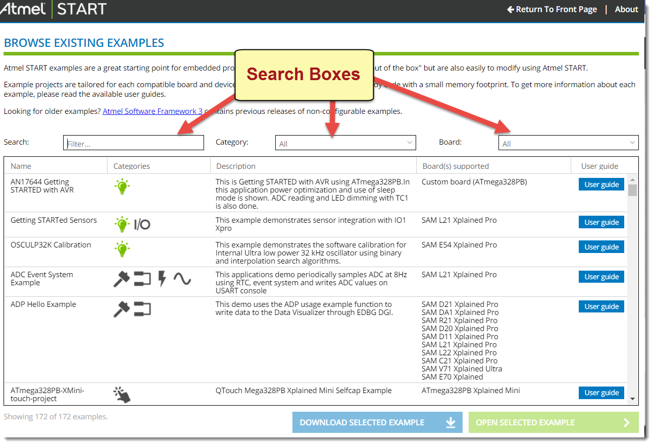Open User guide for ADP Hello Example
Image resolution: width=653 pixels, height=445 pixels.
tap(601, 306)
